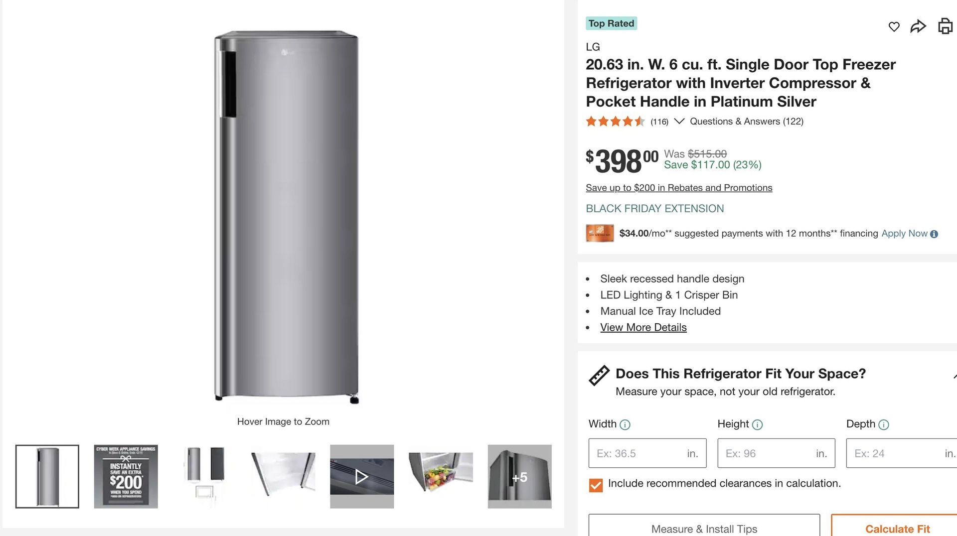Click the Calculate Fit button
This screenshot has width=957, height=536.
coord(897,528)
